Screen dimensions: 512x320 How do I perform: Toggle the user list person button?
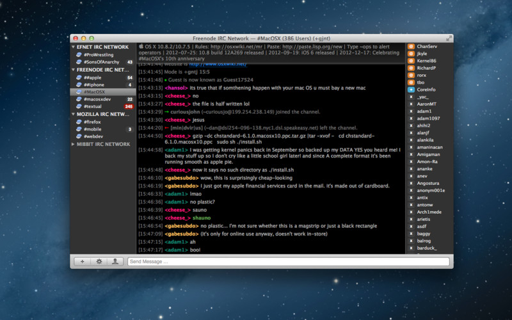[x=115, y=262]
